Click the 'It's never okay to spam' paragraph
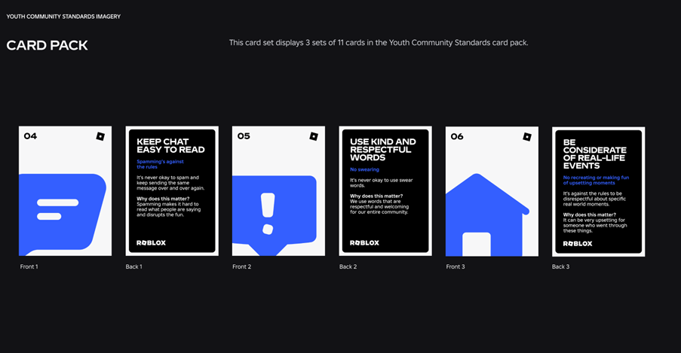681x353 pixels. 170,183
